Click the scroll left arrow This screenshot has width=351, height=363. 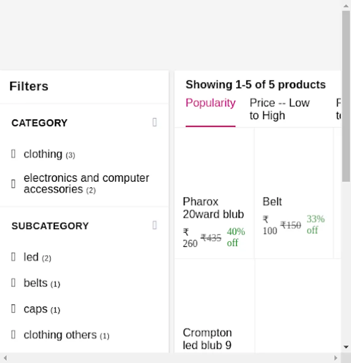click(5, 358)
